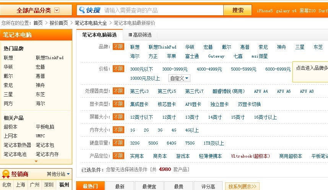Select 第三代i5 processor type
328x190 pixels.
[x=167, y=91]
